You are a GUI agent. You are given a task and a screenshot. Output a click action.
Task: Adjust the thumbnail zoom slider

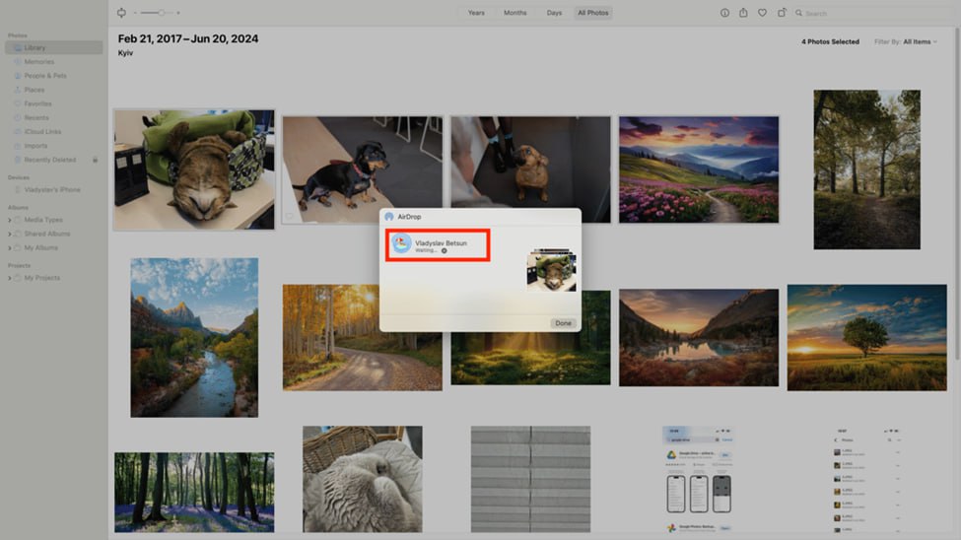click(160, 13)
